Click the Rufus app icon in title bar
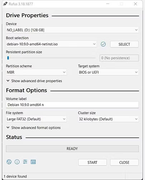 pos(5,4)
